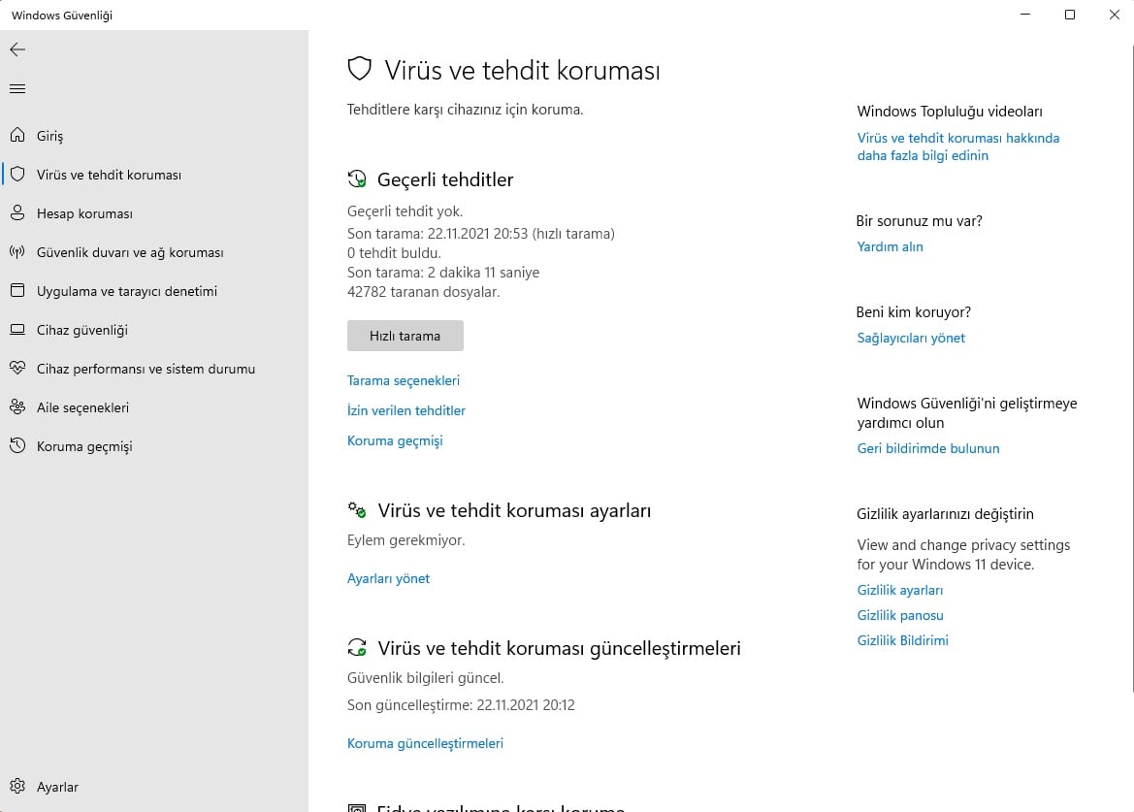Click text "Güvenlik bilgileri güncel."
This screenshot has width=1134, height=812.
click(425, 678)
